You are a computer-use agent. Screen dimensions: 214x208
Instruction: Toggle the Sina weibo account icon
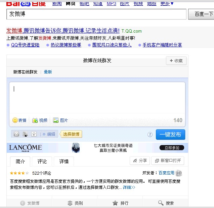34,134
